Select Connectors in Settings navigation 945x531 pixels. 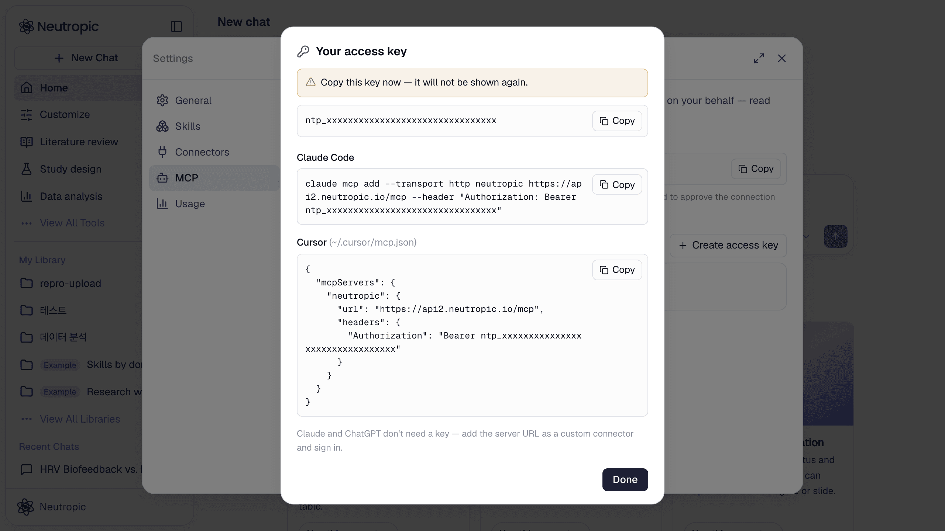click(214, 152)
